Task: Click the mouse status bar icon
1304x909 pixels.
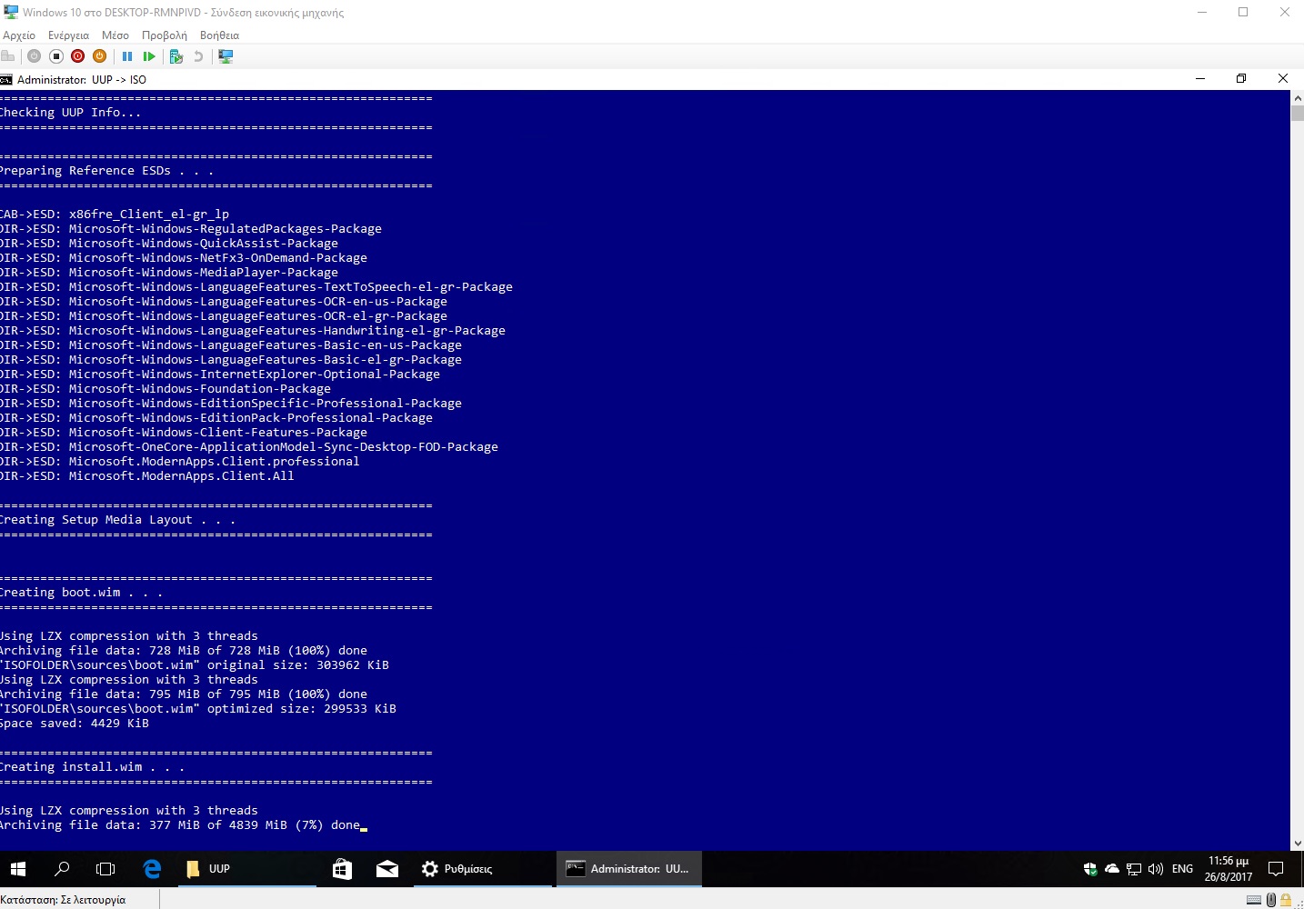Action: (x=1271, y=900)
